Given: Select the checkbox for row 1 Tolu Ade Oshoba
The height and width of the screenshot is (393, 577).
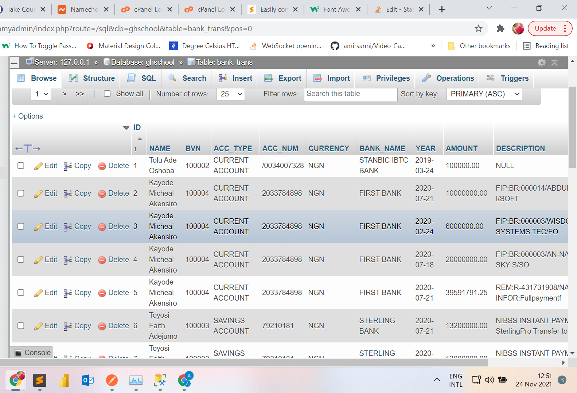Looking at the screenshot, I should coord(21,166).
